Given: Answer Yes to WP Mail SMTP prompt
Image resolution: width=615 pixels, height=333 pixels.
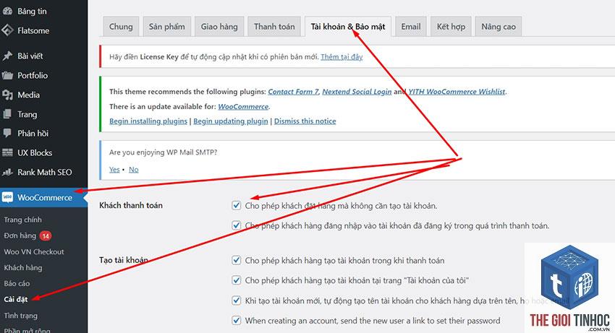Looking at the screenshot, I should pyautogui.click(x=114, y=169).
